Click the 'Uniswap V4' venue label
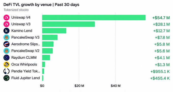This screenshot has width=173, height=92. pos(21,18)
